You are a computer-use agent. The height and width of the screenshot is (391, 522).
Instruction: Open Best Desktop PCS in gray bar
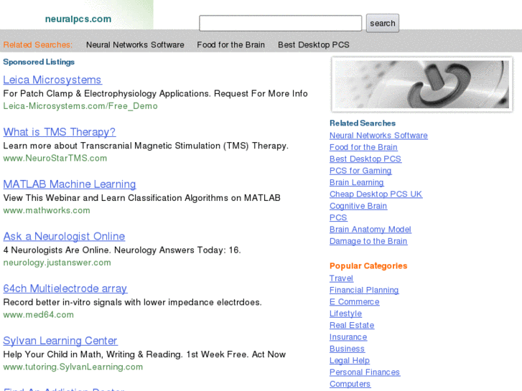pyautogui.click(x=314, y=44)
